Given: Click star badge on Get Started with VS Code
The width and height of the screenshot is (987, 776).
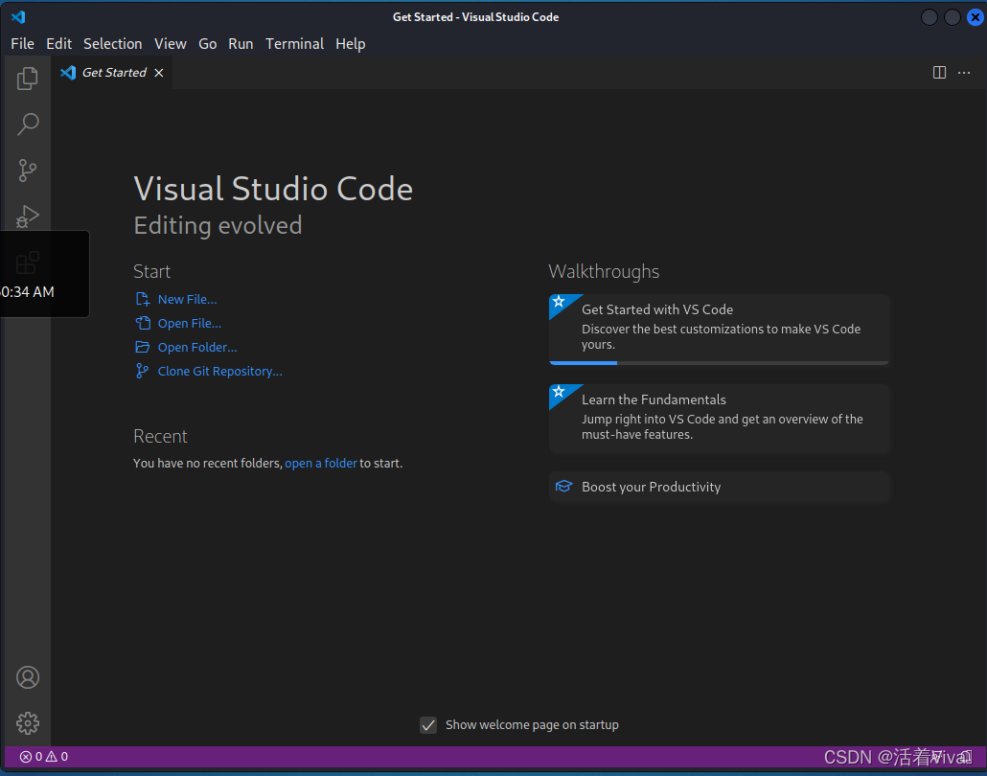Looking at the screenshot, I should click(559, 302).
